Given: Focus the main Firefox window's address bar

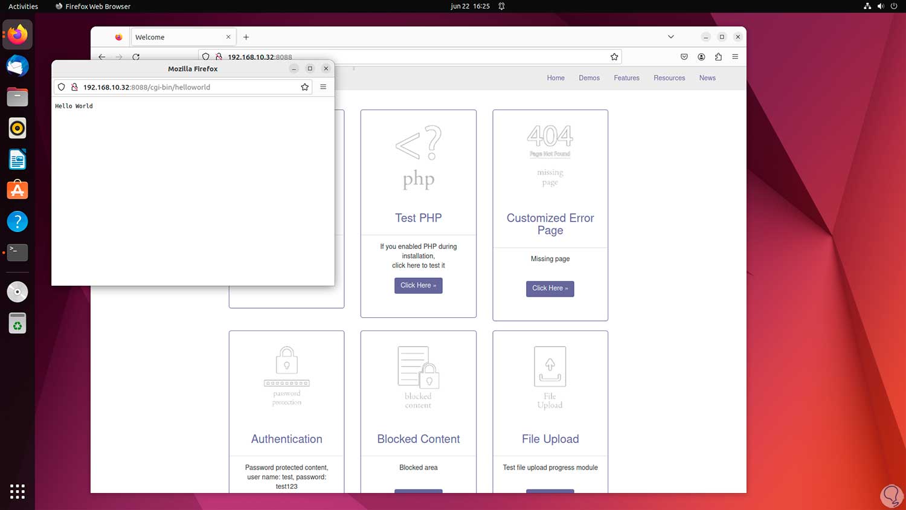Looking at the screenshot, I should pyautogui.click(x=410, y=57).
